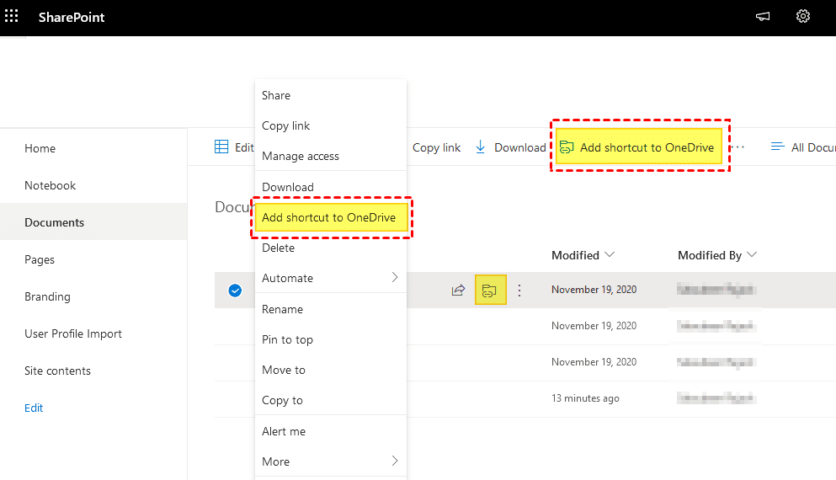Select Rename from the context menu
Image resolution: width=836 pixels, height=480 pixels.
click(282, 309)
